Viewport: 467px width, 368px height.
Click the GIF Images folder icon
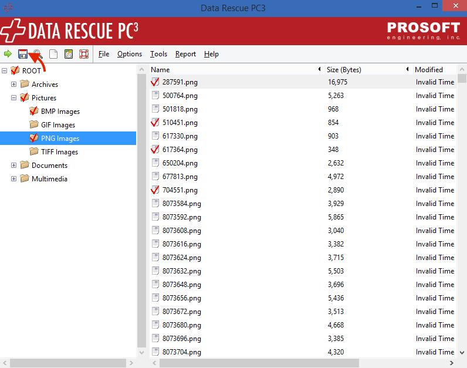[34, 124]
